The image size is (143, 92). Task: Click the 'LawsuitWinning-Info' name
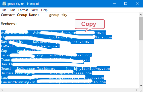coord(20,82)
